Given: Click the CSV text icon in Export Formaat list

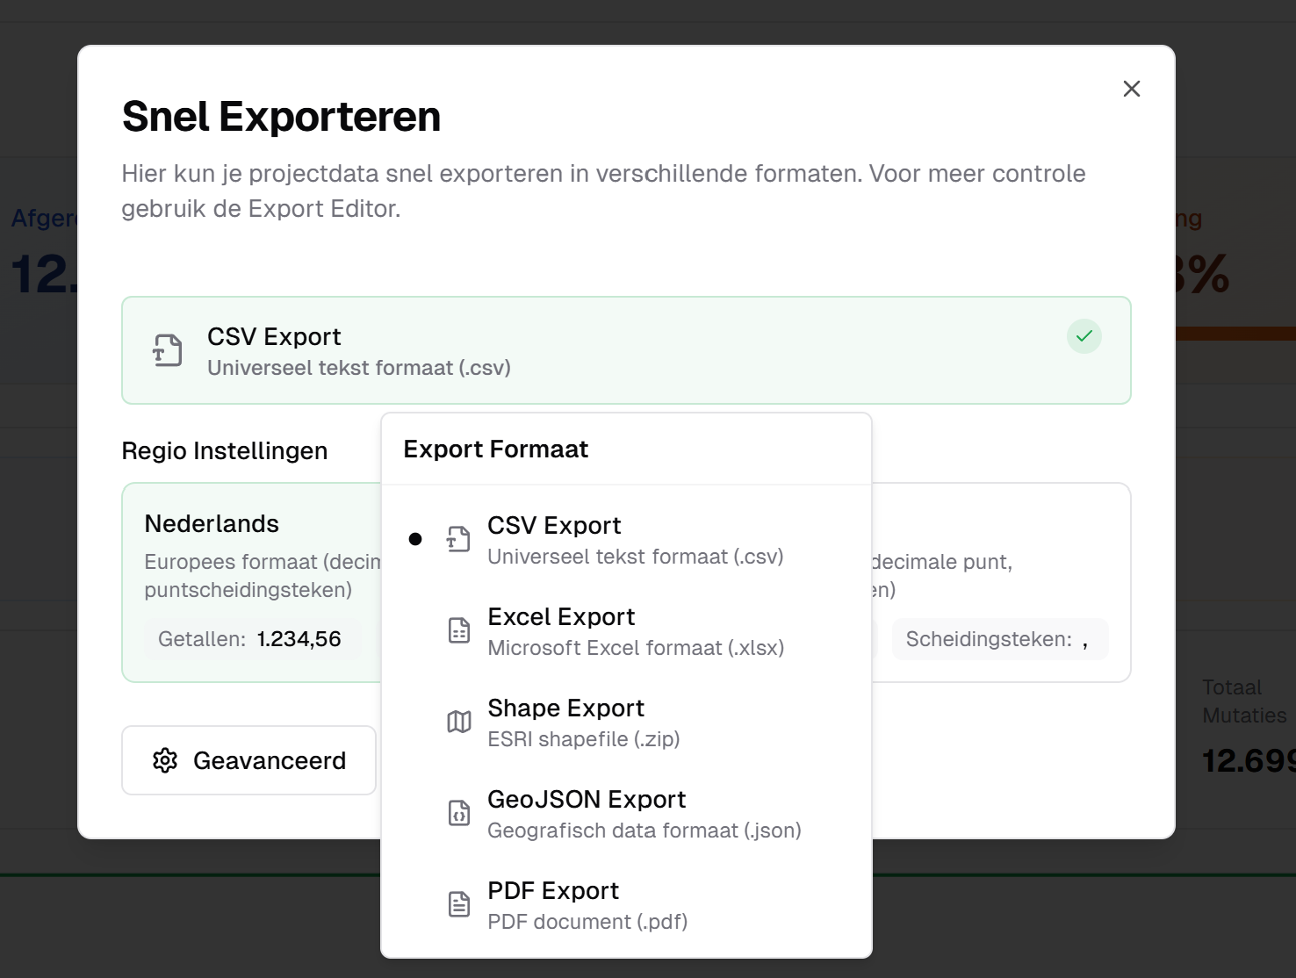Looking at the screenshot, I should point(459,539).
